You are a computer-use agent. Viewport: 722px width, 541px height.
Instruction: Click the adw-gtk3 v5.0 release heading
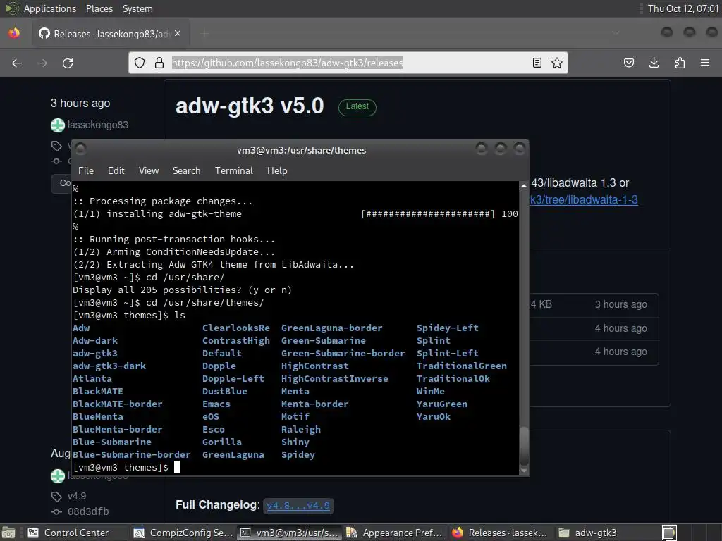pos(250,106)
